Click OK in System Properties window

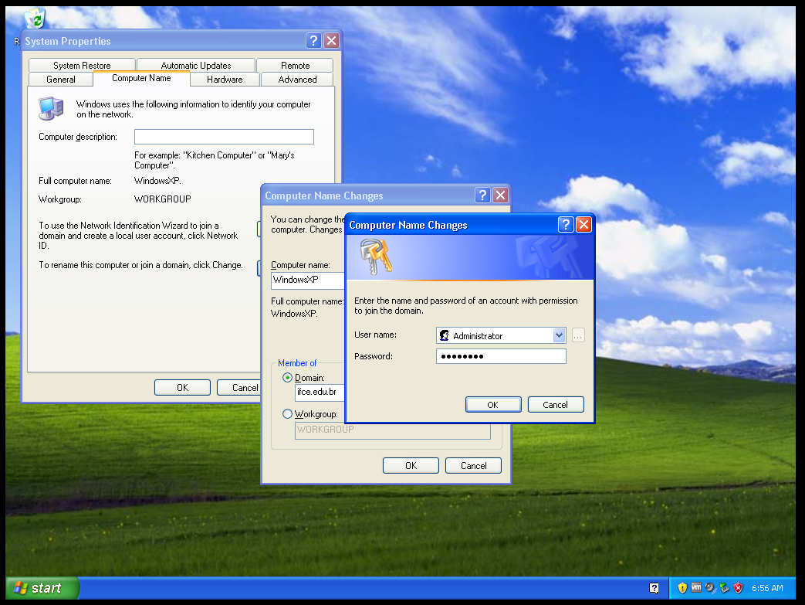(x=182, y=387)
